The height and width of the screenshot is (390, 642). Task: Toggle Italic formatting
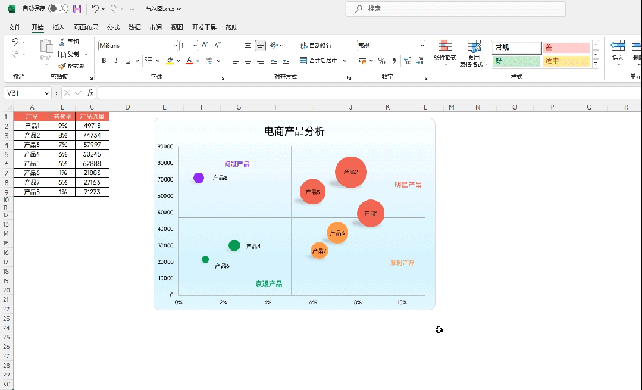tap(116, 61)
